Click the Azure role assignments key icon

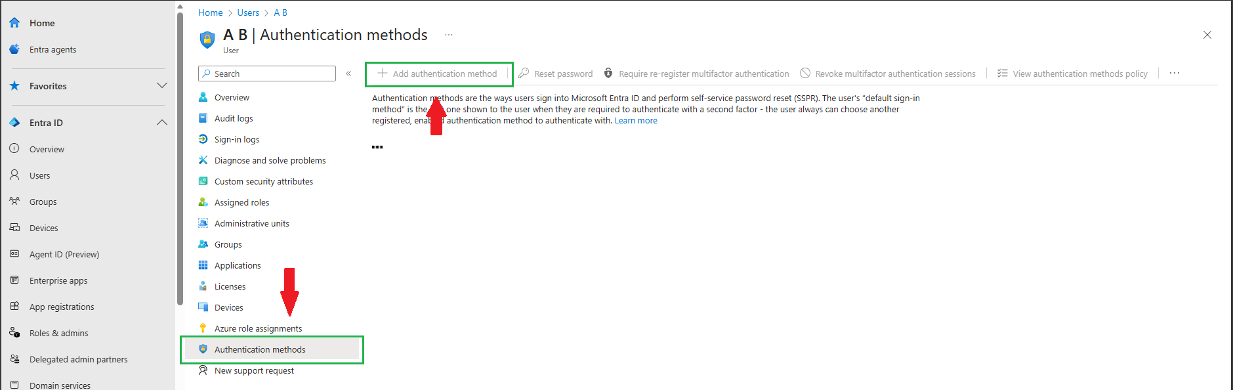click(203, 328)
